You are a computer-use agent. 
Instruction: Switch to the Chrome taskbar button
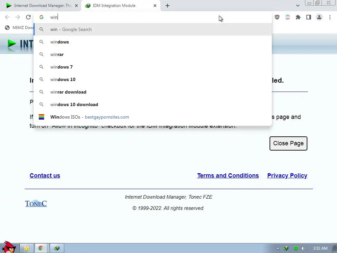click(x=41, y=248)
